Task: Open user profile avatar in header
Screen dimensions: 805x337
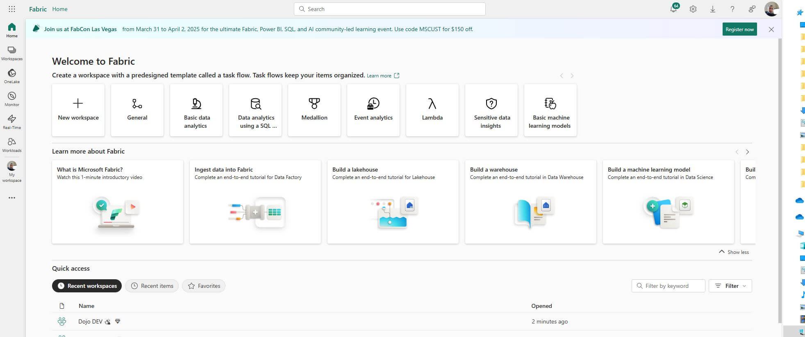Action: coord(771,9)
